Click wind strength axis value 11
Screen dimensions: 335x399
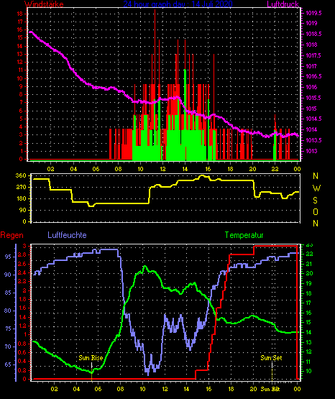(20, 70)
